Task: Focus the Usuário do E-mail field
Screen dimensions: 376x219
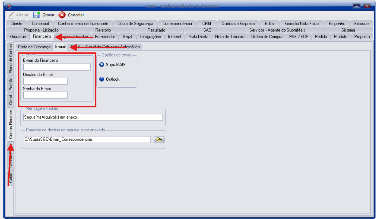Action: coord(45,81)
